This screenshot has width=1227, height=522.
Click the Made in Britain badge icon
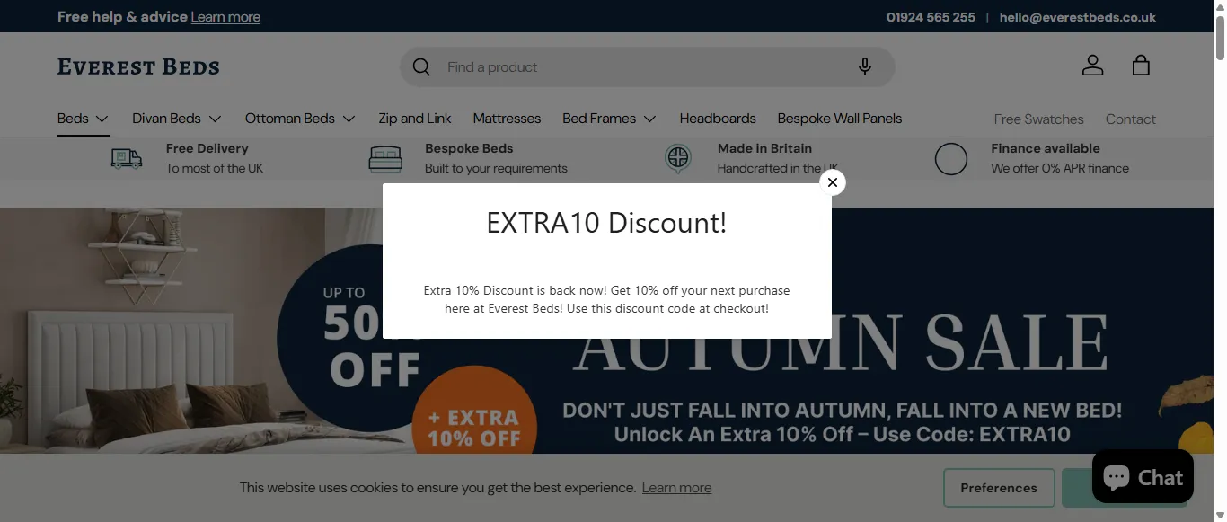pyautogui.click(x=678, y=158)
